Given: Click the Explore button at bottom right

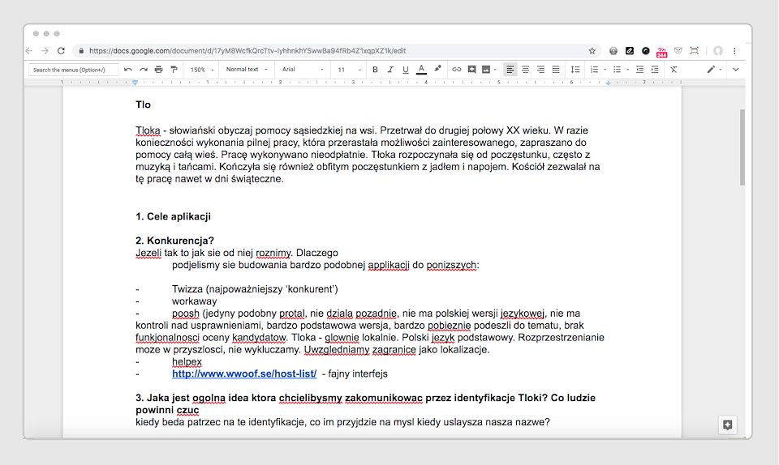Looking at the screenshot, I should coord(727,424).
